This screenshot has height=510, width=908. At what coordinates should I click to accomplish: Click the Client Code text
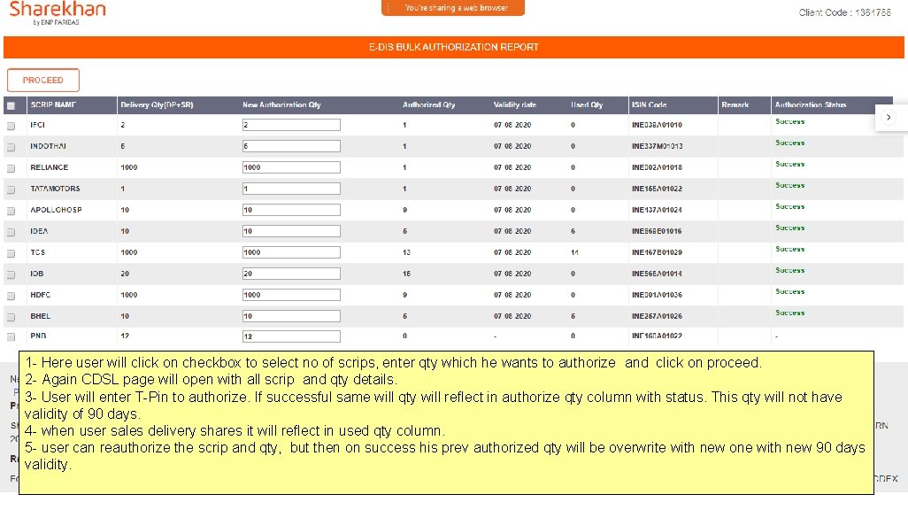(845, 12)
